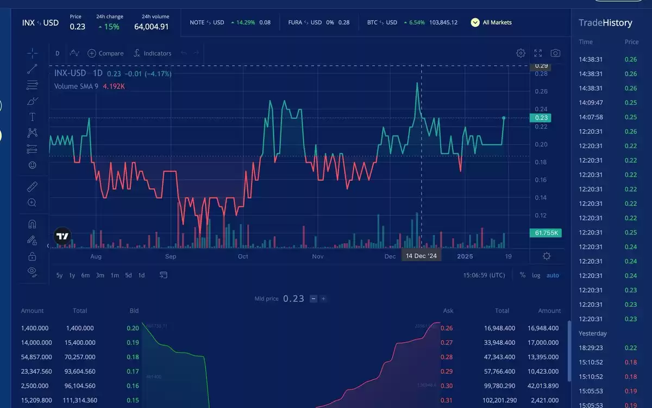Set chart range to 5y
Viewport: 652px width, 408px height.
point(59,275)
